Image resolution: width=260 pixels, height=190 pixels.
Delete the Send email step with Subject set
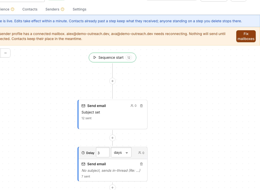click(x=141, y=106)
